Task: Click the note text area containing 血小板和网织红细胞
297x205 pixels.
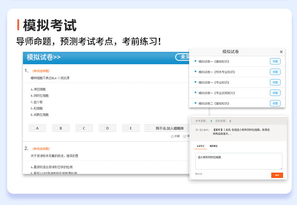Action: (239, 161)
